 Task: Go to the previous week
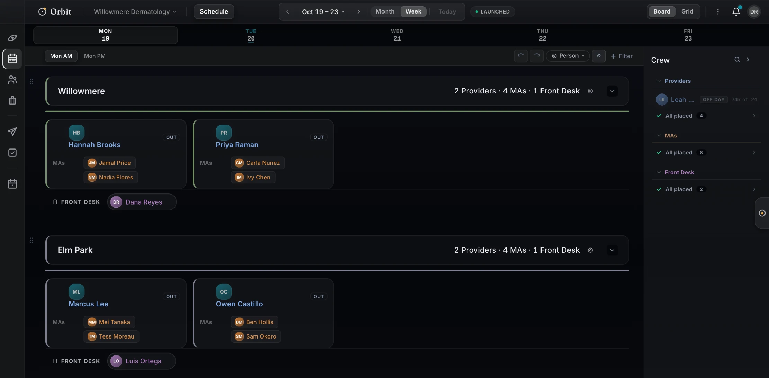click(287, 11)
